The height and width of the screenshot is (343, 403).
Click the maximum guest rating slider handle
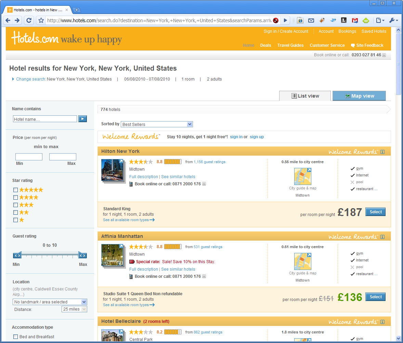pyautogui.click(x=82, y=255)
